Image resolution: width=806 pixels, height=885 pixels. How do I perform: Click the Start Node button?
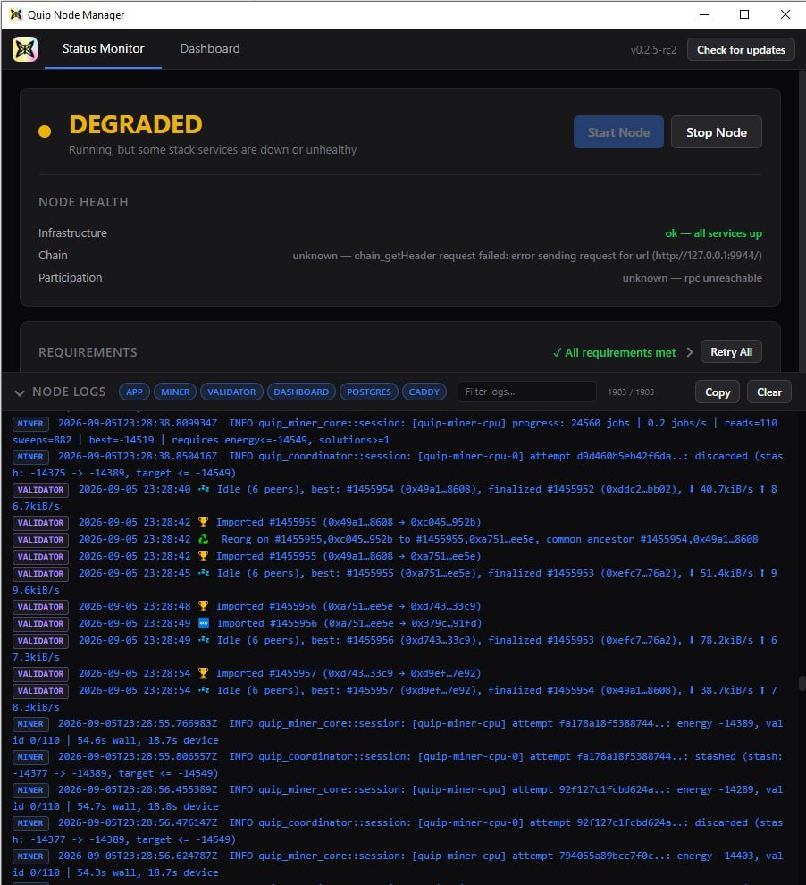point(618,132)
